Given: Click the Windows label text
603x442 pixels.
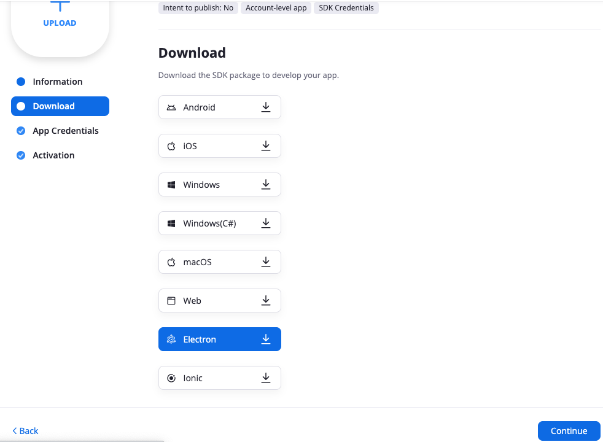Looking at the screenshot, I should tap(201, 185).
